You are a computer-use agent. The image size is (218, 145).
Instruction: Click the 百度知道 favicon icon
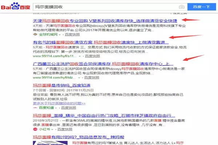(35, 108)
